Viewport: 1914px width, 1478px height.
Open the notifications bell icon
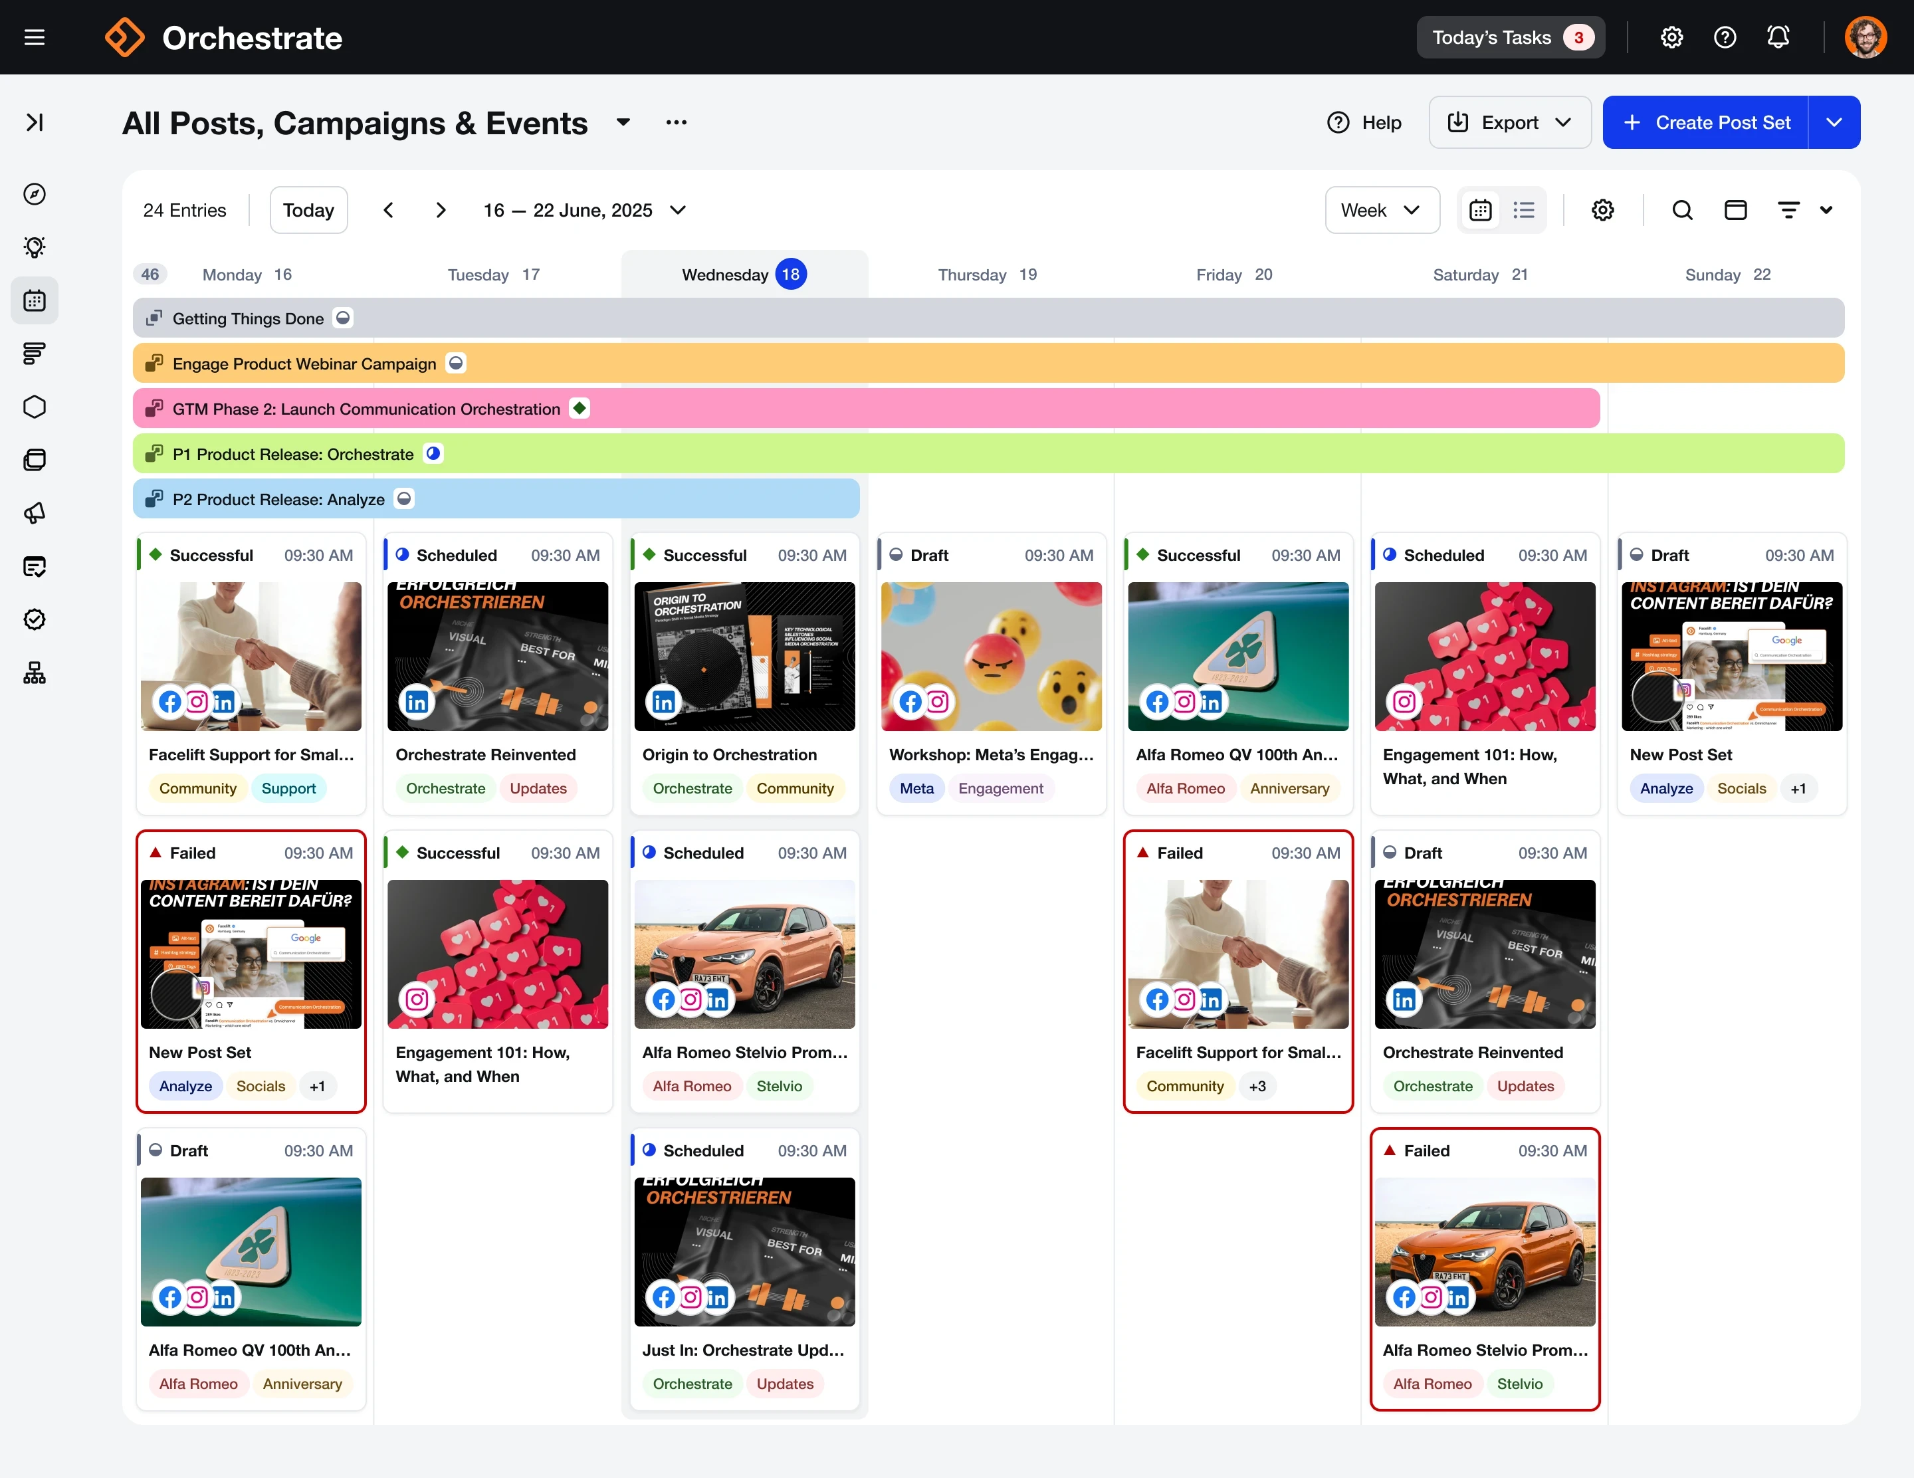1777,38
